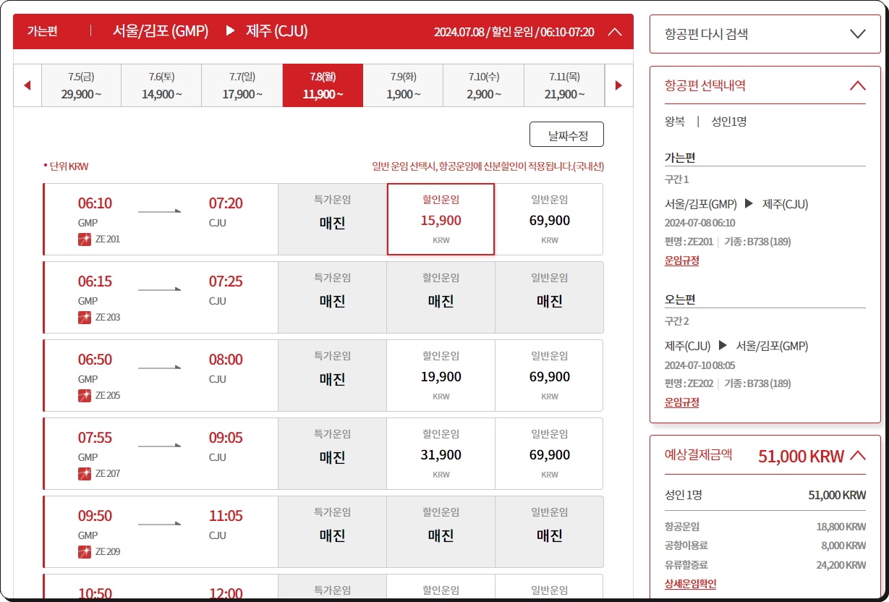
Task: Select 7.7(일) date tab
Action: click(242, 85)
